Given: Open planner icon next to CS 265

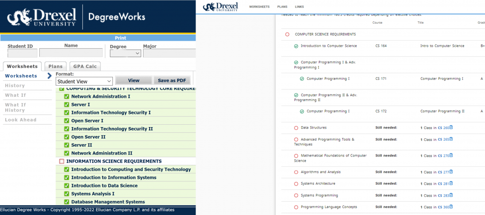Looking at the screenshot, I should (x=451, y=139).
